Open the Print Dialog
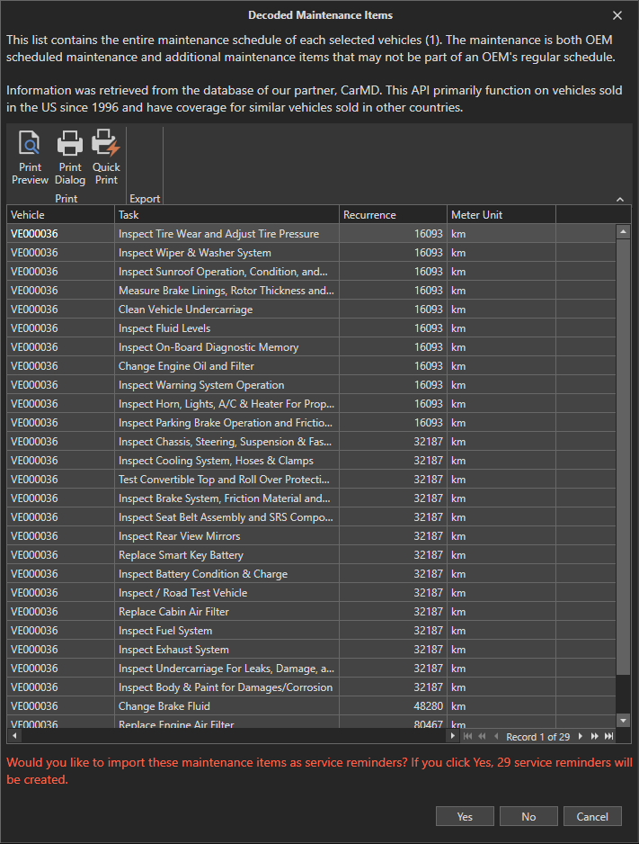This screenshot has width=639, height=844. coord(69,157)
